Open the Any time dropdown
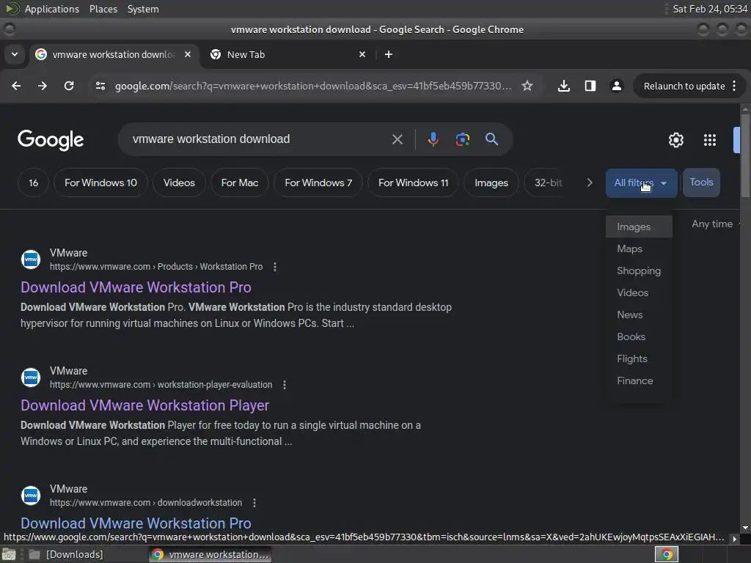The image size is (751, 563). coord(716,224)
